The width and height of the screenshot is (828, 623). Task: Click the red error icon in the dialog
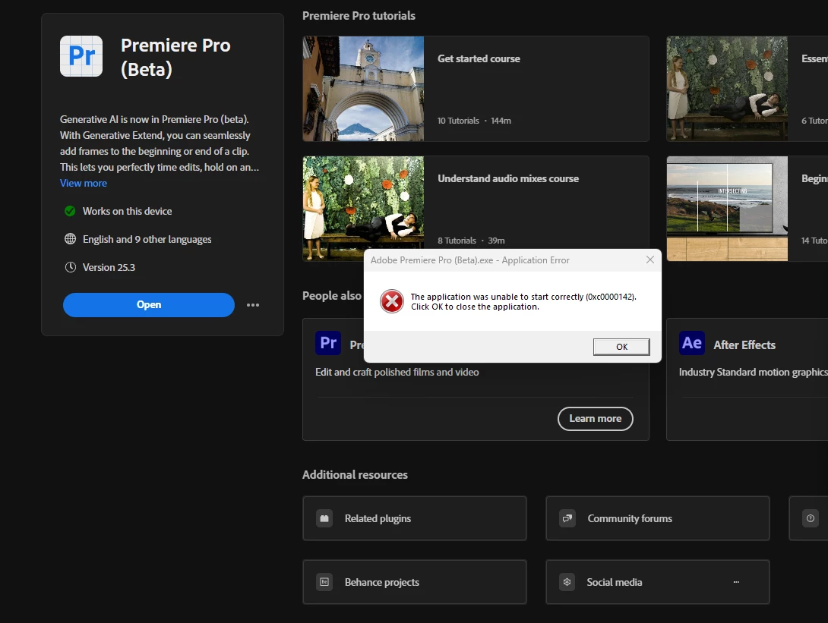[392, 301]
